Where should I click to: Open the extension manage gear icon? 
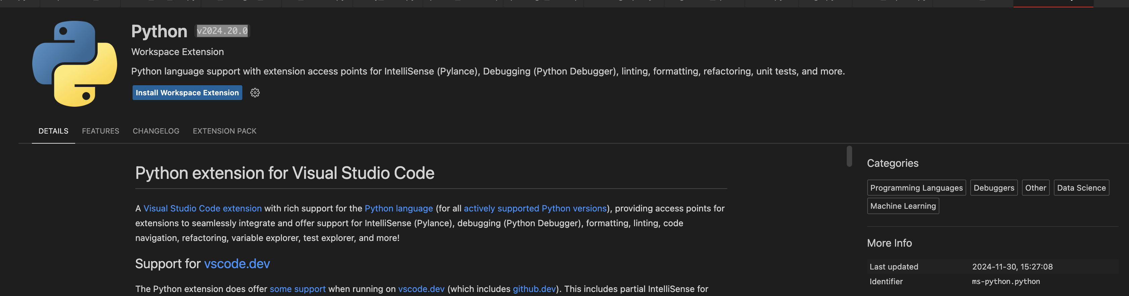pos(255,93)
